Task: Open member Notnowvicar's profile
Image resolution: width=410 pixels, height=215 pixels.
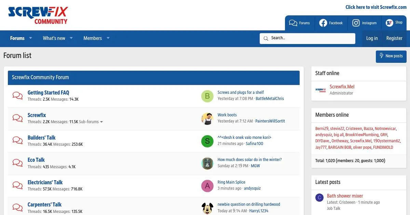Action: 385,129
